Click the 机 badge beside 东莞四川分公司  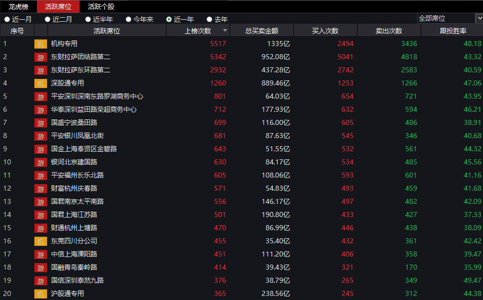(40, 241)
